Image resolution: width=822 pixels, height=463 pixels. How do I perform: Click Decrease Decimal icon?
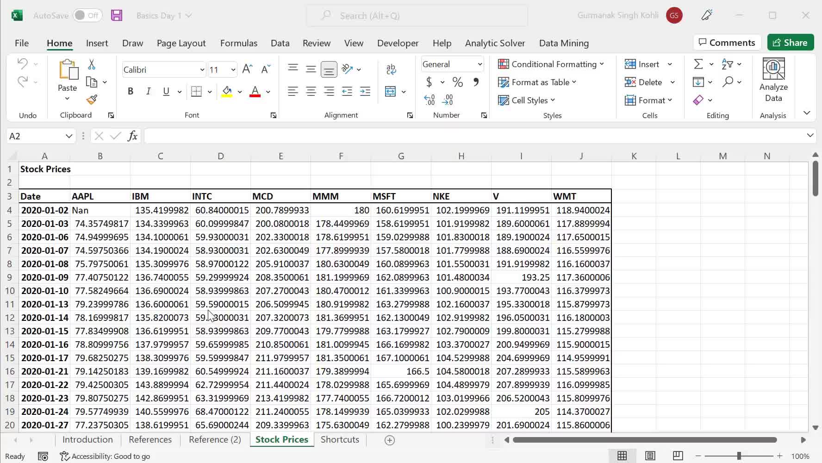448,100
